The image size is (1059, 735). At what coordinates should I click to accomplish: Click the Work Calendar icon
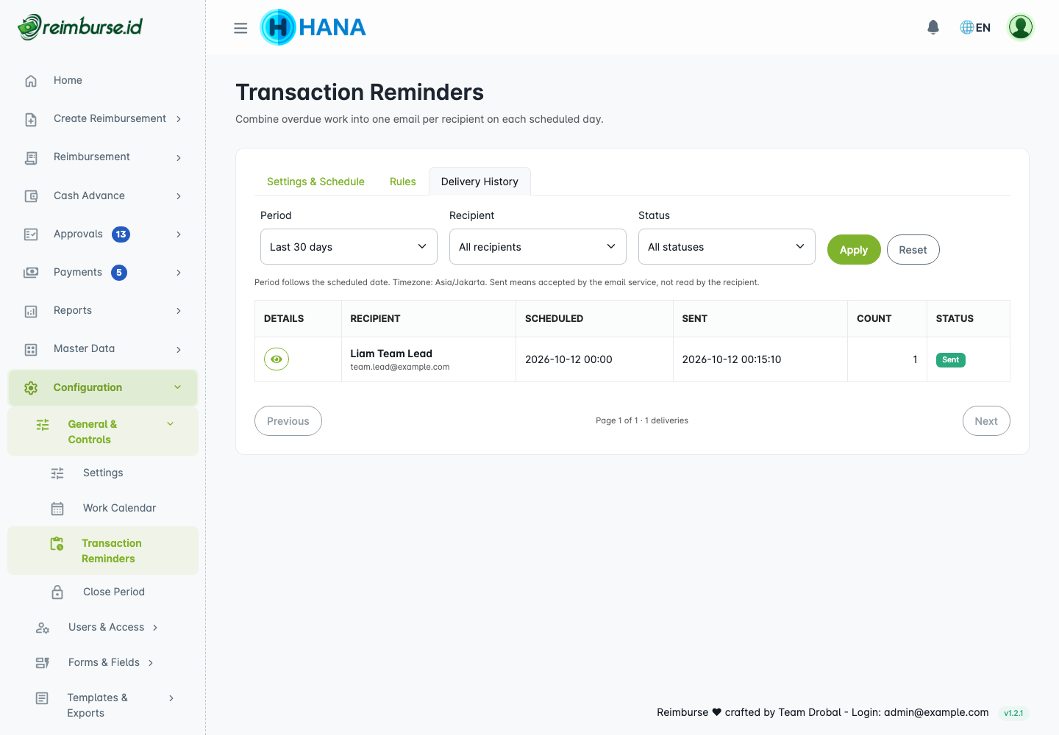(57, 509)
